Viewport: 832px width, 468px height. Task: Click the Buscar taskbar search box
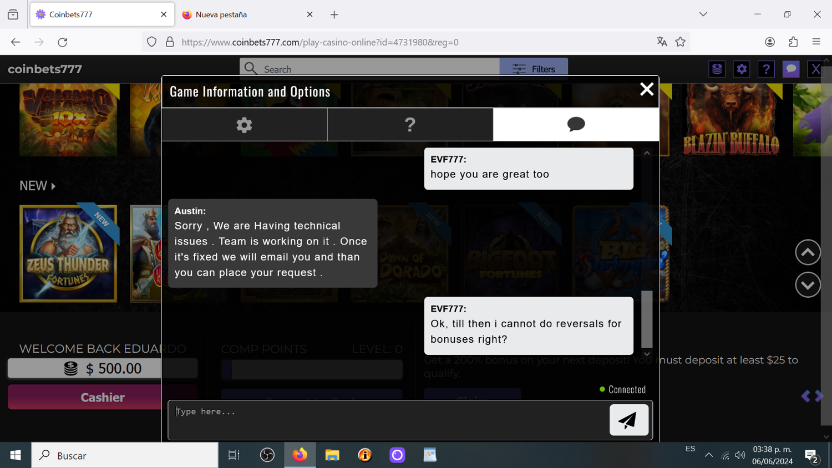point(125,455)
